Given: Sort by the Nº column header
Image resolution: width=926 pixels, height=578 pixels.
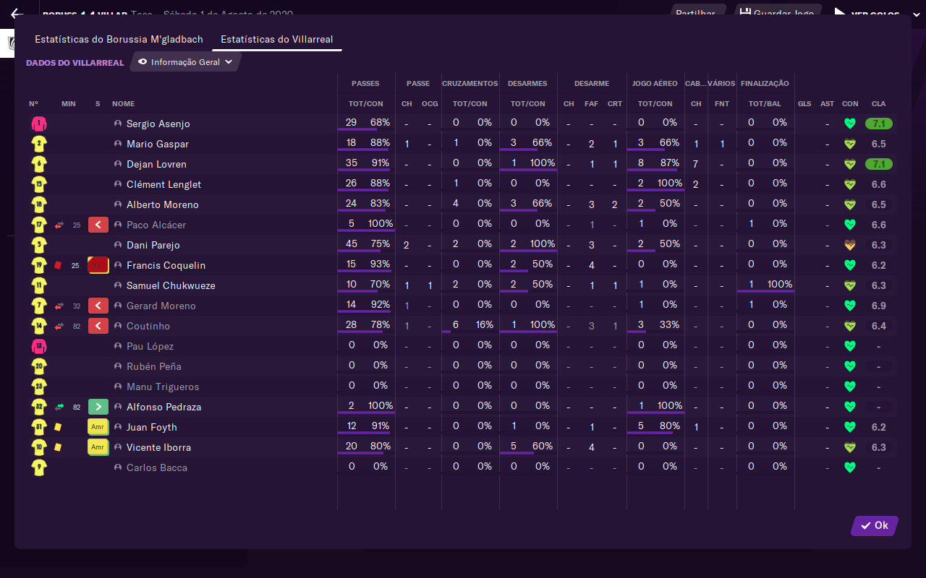Looking at the screenshot, I should pyautogui.click(x=34, y=104).
